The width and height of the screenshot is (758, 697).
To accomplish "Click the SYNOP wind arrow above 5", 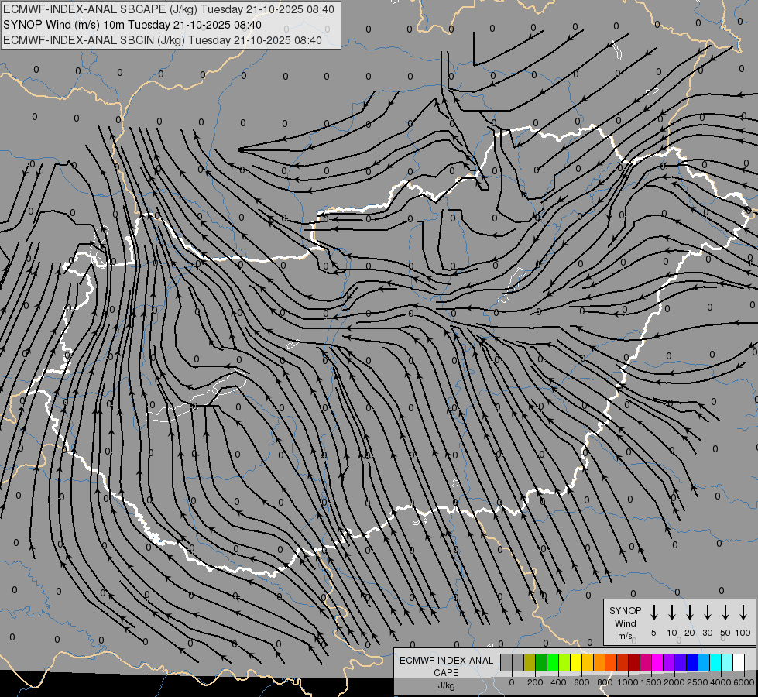I will 653,613.
